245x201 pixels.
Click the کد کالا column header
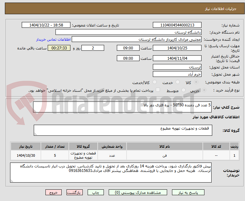click(216, 146)
